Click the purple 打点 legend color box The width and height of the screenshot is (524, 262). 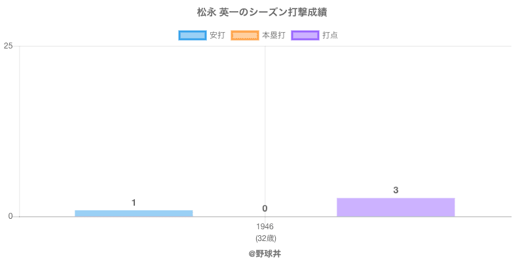pos(305,35)
